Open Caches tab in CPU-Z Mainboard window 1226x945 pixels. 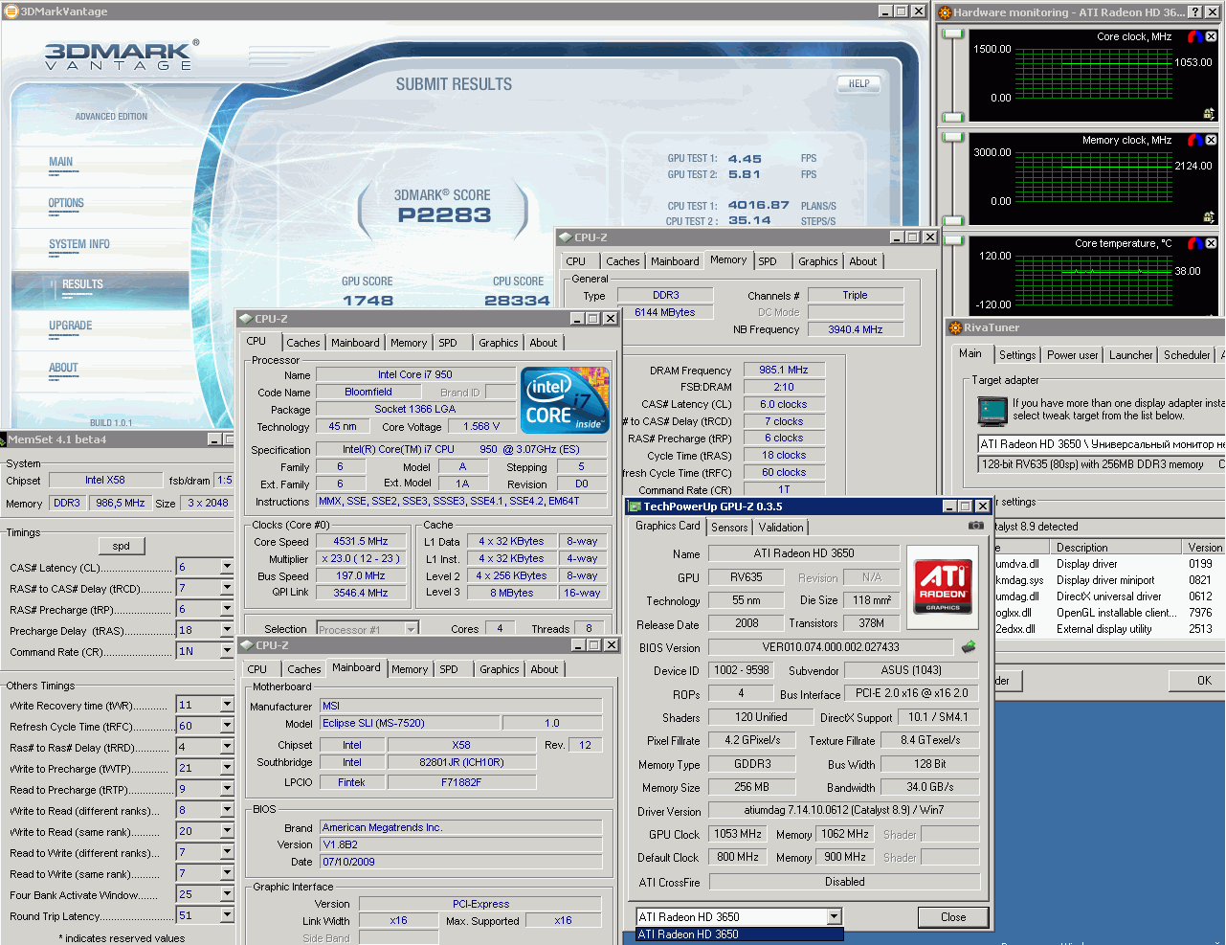pos(304,669)
